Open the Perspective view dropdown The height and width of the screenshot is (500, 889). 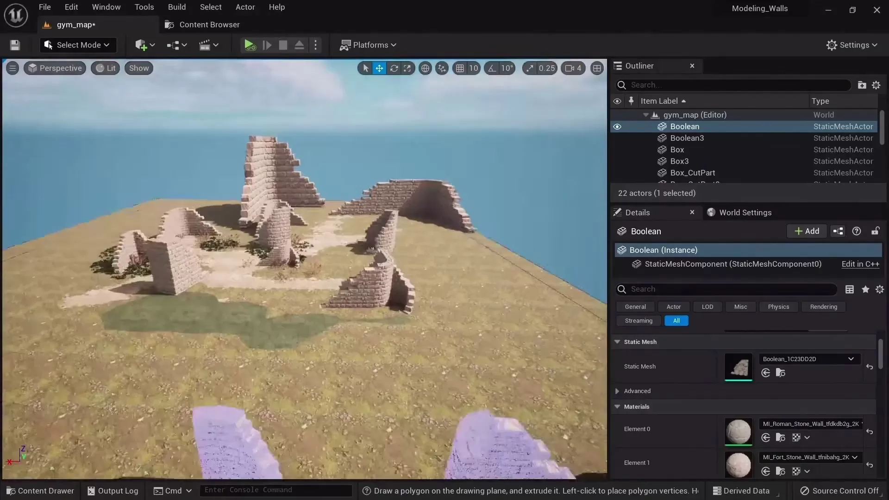[54, 68]
